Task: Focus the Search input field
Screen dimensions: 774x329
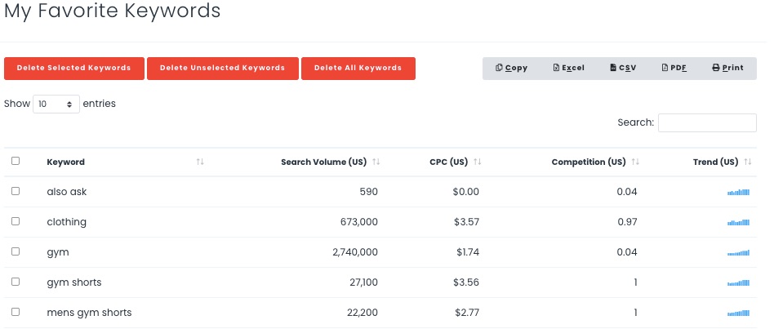Action: click(707, 122)
